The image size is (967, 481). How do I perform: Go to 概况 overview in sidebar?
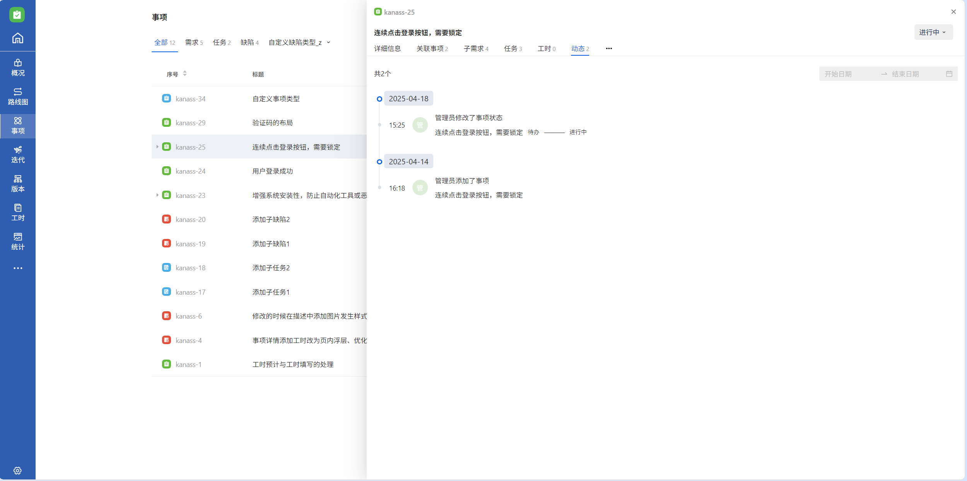(18, 67)
